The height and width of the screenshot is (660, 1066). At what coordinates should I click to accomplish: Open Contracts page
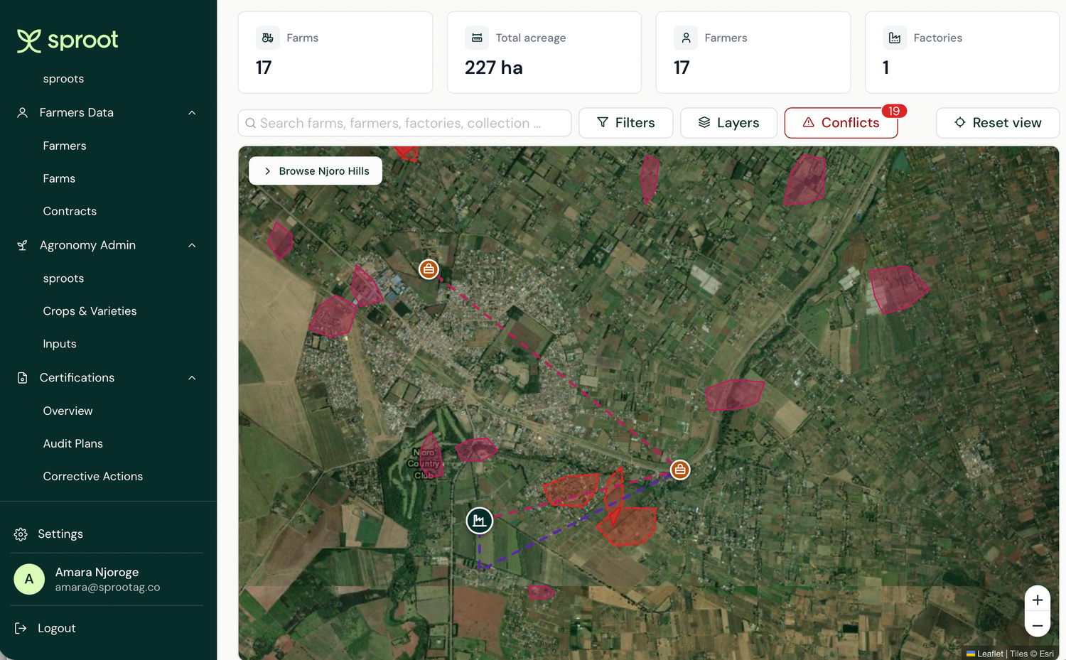click(x=70, y=211)
